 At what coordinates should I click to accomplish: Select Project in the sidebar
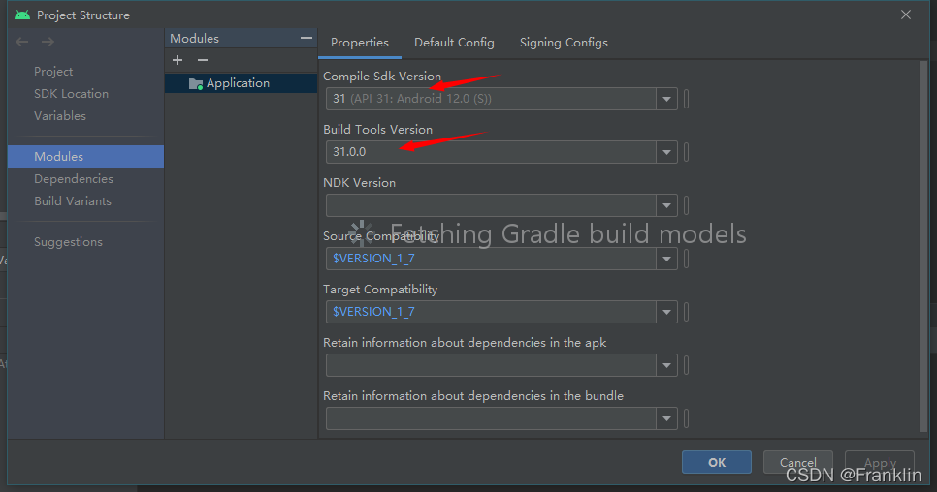click(x=53, y=72)
